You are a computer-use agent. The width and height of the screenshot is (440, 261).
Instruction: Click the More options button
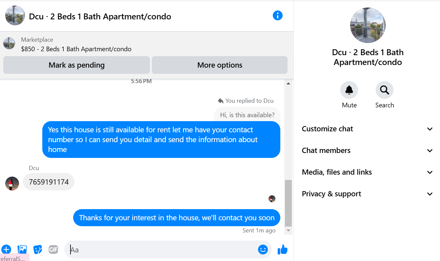click(220, 65)
